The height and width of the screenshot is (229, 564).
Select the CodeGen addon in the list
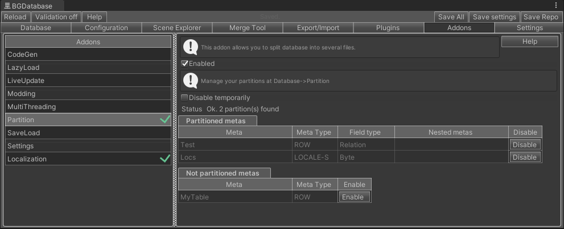[88, 55]
